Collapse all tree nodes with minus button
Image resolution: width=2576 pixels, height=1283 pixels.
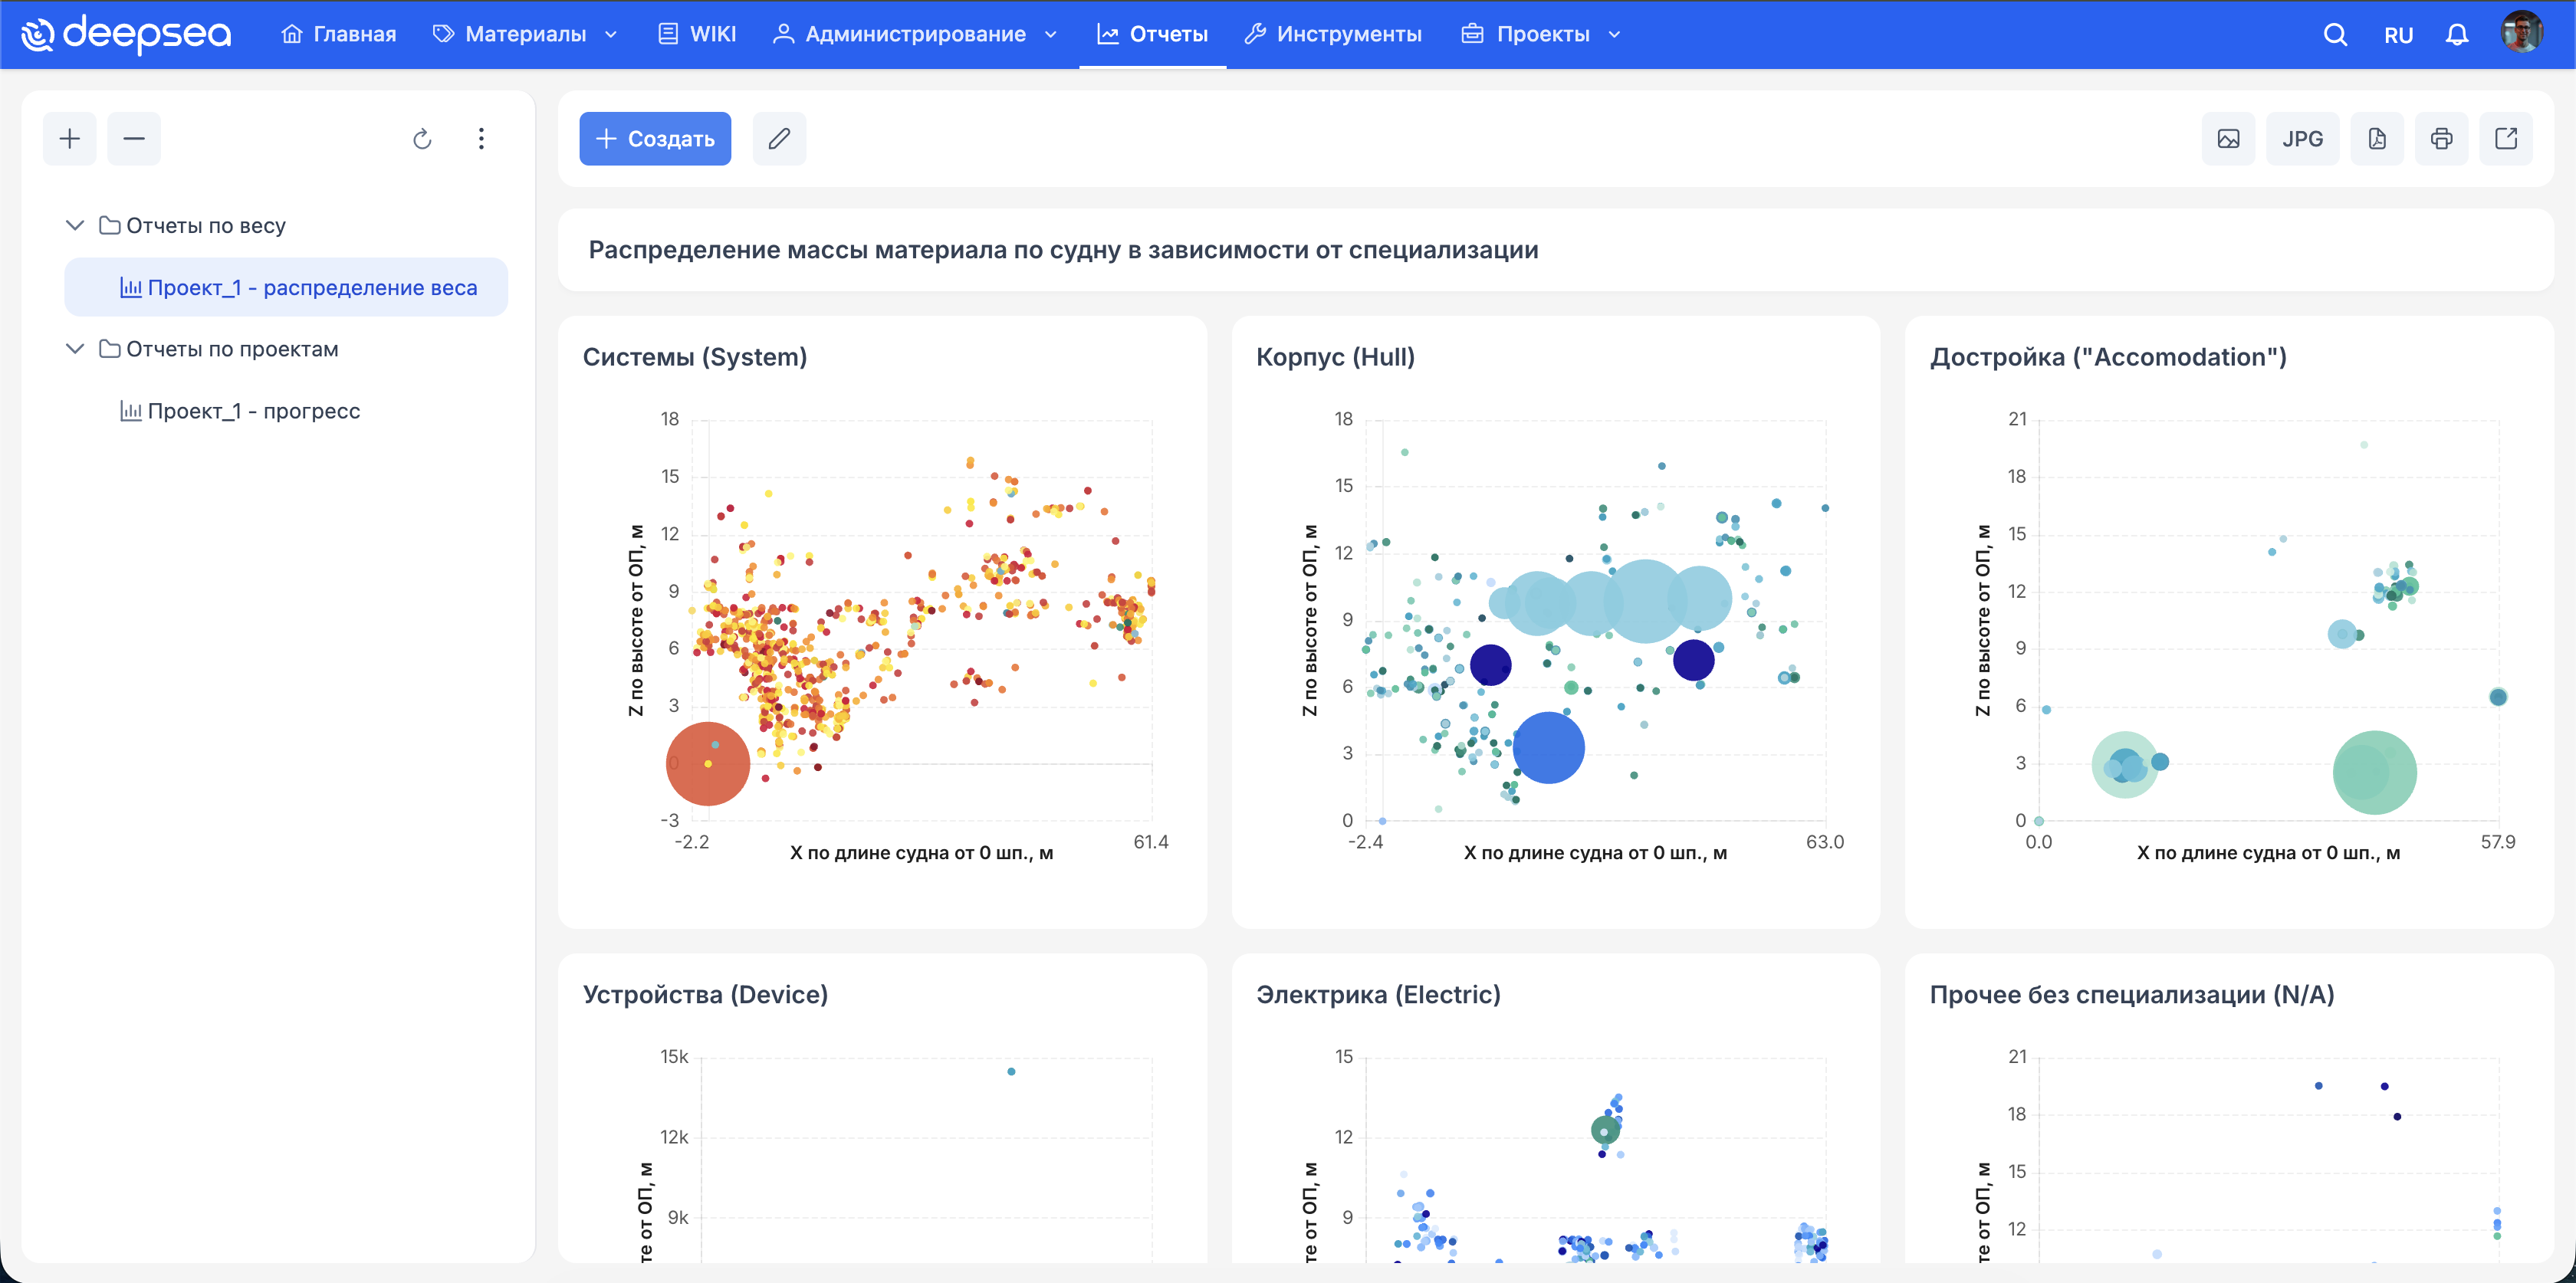coord(134,138)
